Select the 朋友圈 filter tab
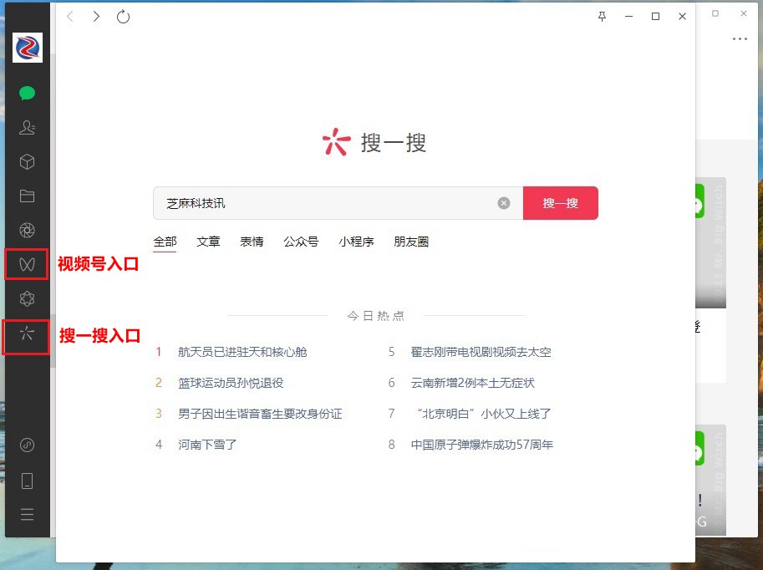This screenshot has width=763, height=570. tap(411, 242)
